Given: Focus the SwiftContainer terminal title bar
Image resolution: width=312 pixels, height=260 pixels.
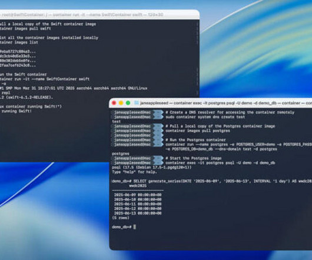Looking at the screenshot, I should [99, 15].
